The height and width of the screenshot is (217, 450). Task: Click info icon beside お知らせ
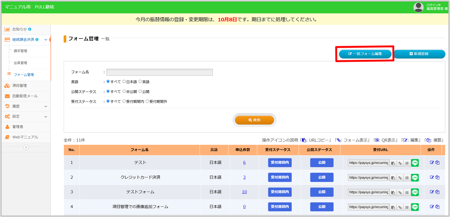[30, 29]
